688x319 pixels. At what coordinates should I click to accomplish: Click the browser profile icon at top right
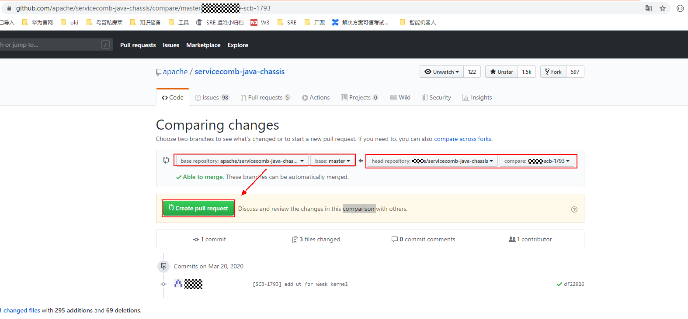click(680, 8)
